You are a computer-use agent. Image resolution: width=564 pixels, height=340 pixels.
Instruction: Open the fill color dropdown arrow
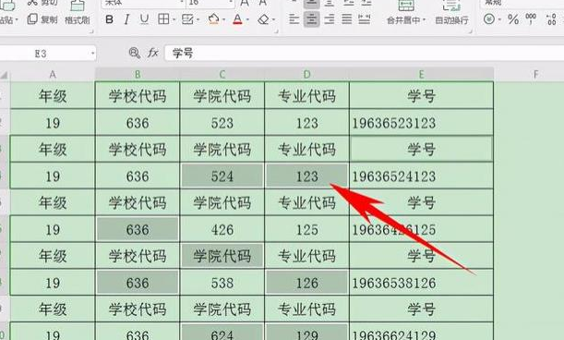(223, 19)
